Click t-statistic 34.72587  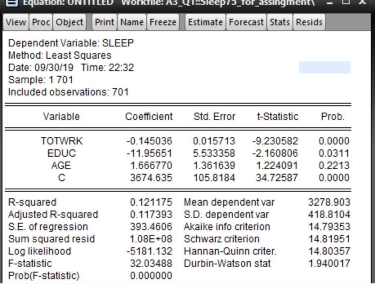[277, 178]
